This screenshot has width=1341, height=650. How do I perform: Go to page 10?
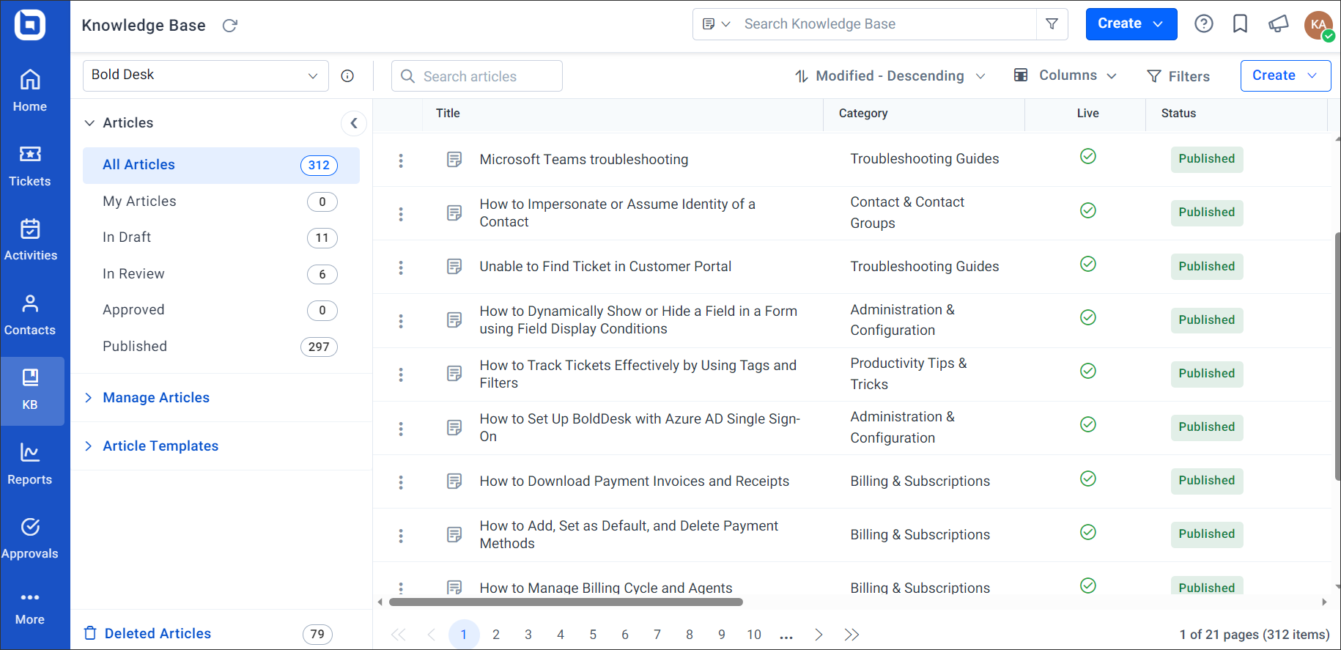(x=754, y=635)
